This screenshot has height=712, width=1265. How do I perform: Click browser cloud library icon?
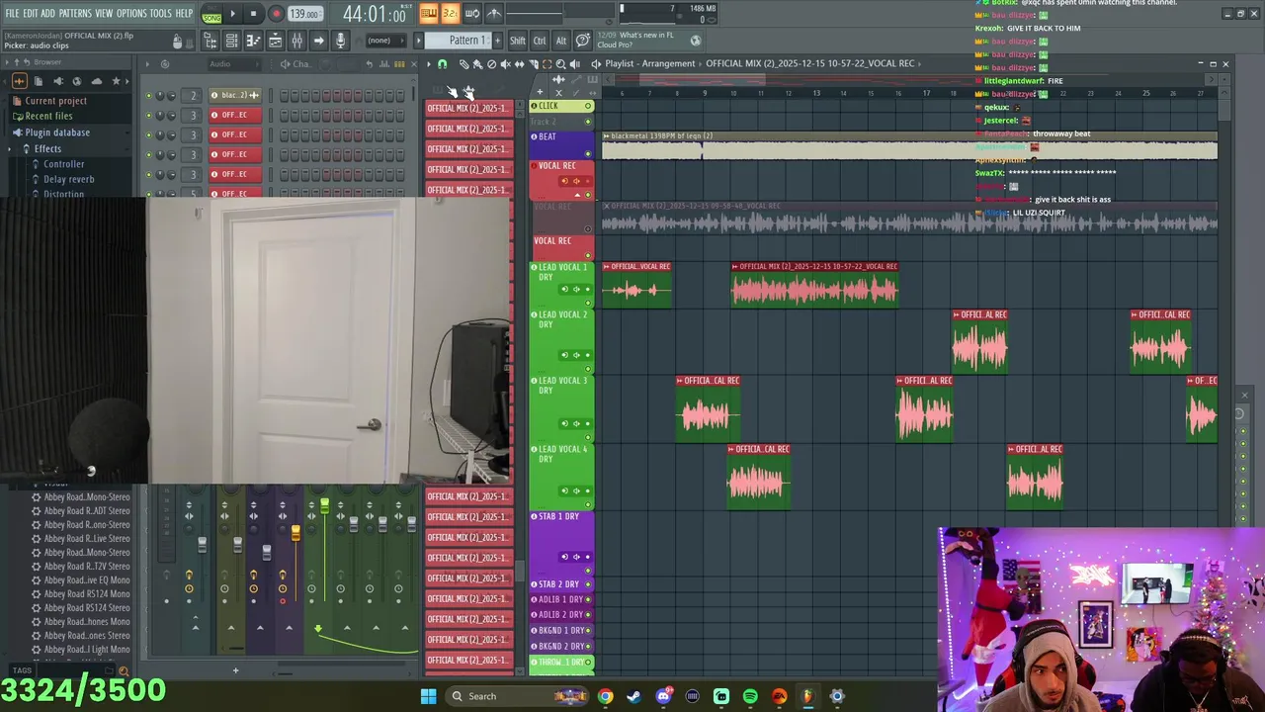96,81
